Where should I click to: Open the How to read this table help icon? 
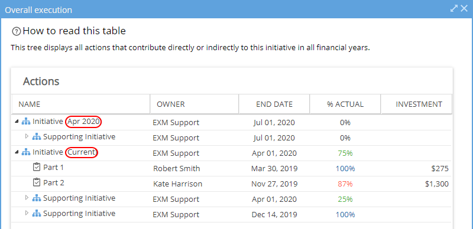[x=17, y=31]
